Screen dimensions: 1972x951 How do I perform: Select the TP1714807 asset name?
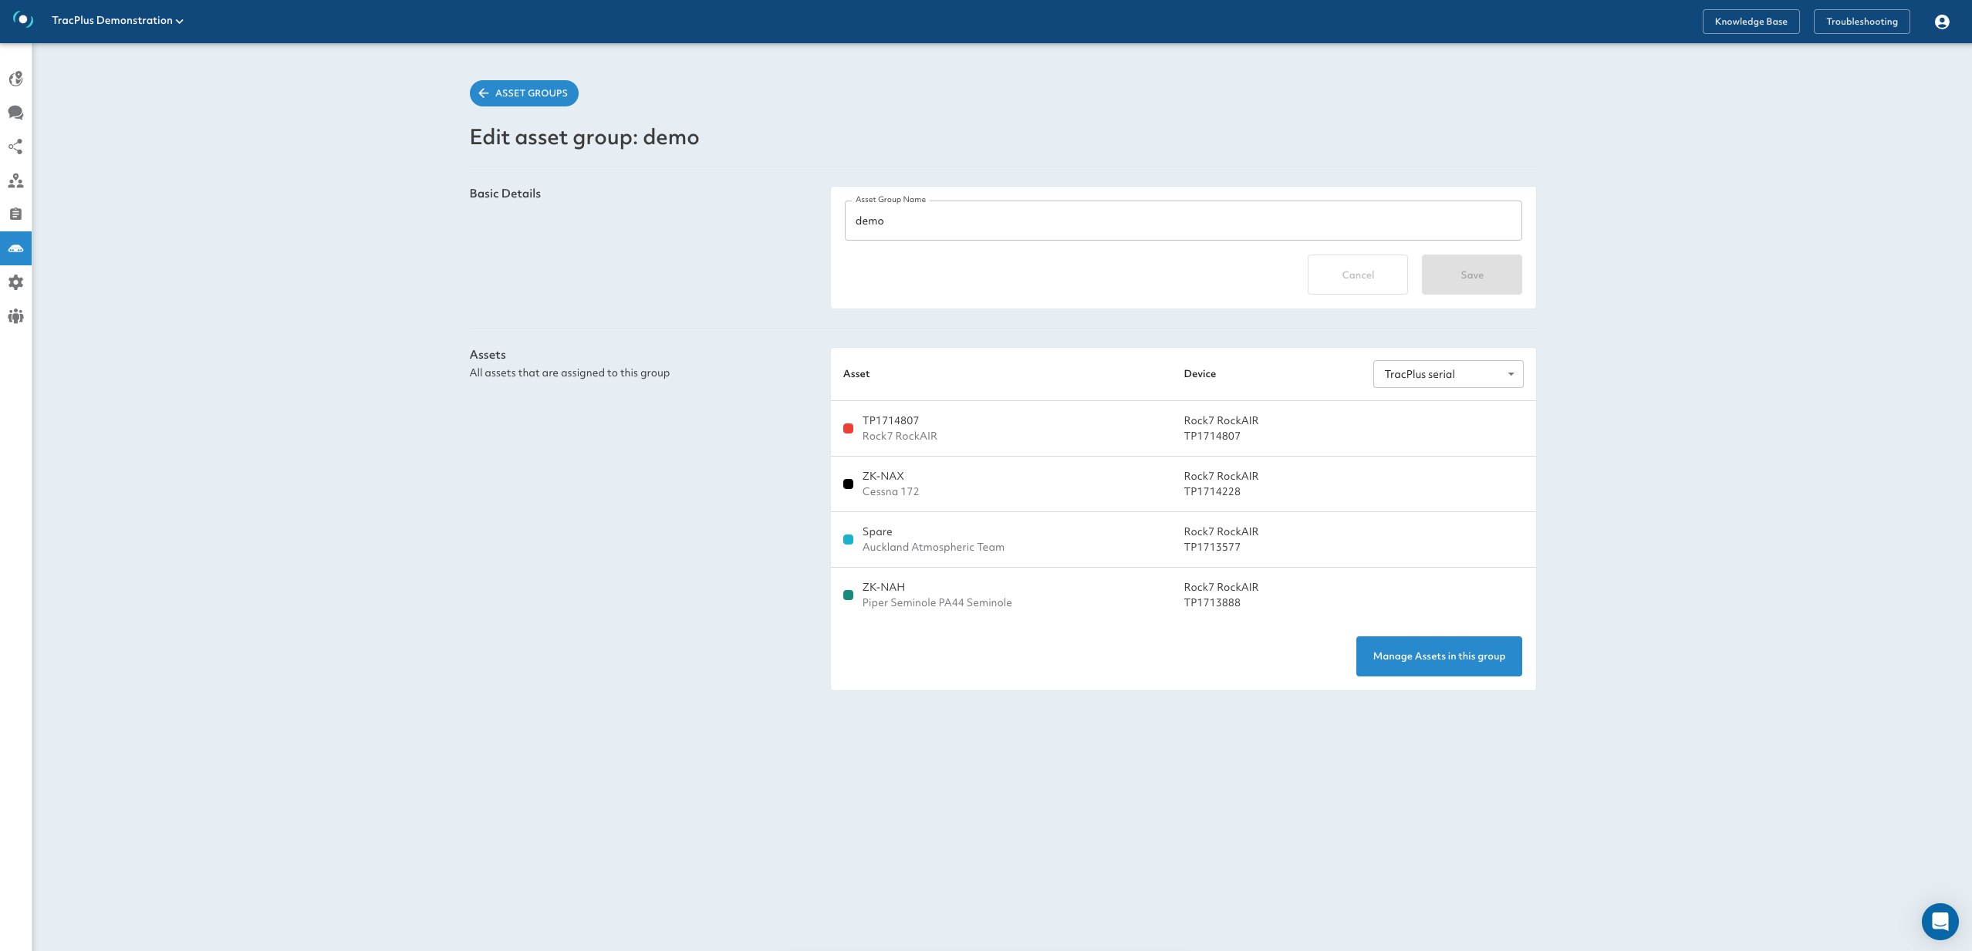(890, 420)
